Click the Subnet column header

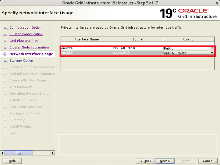point(138,39)
